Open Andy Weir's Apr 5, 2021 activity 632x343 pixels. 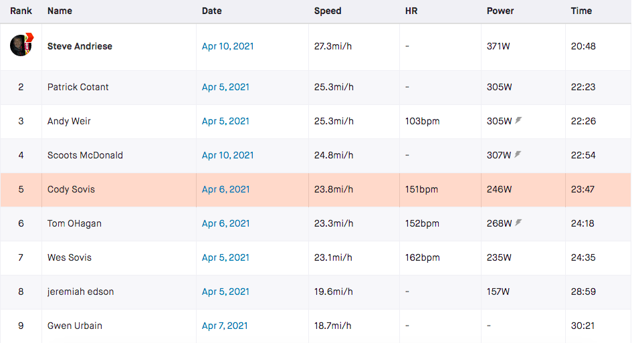[225, 122]
